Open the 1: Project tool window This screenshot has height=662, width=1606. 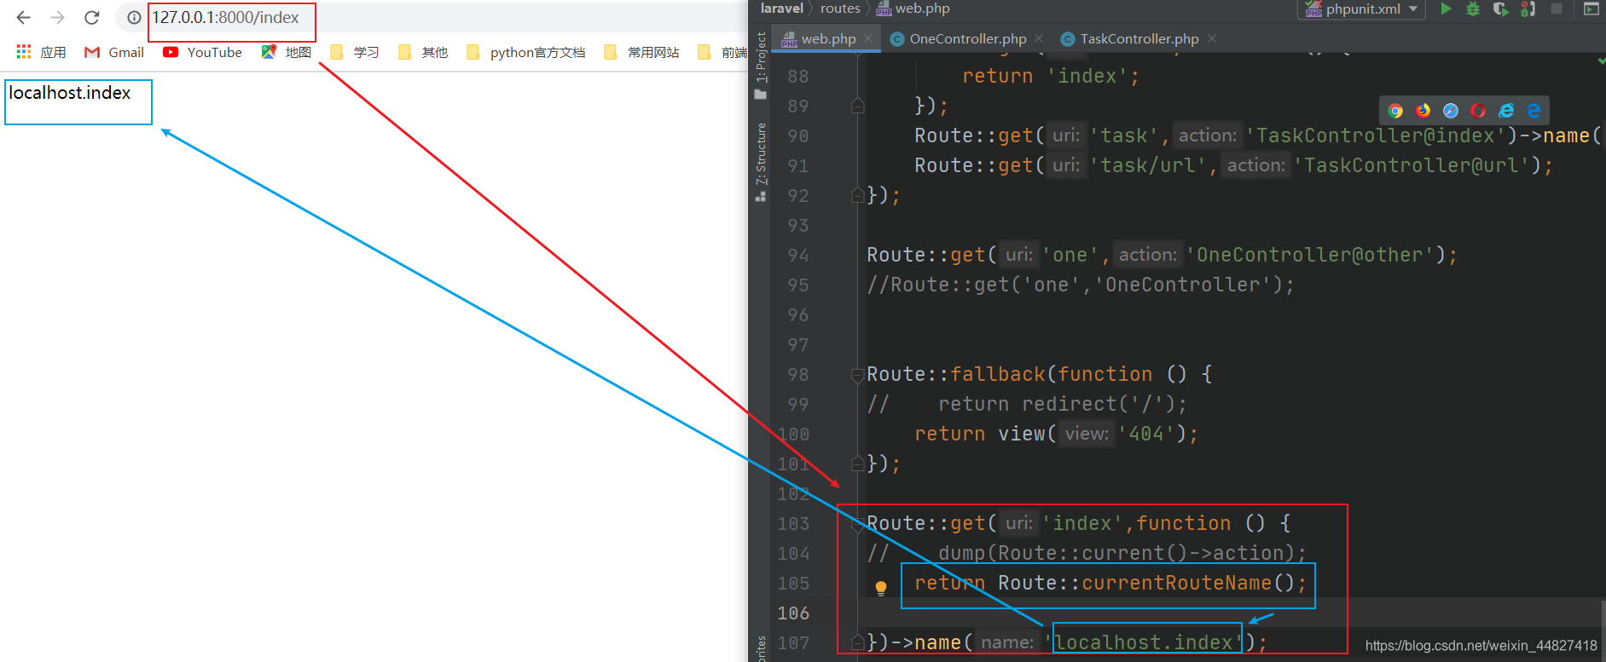pos(761,66)
